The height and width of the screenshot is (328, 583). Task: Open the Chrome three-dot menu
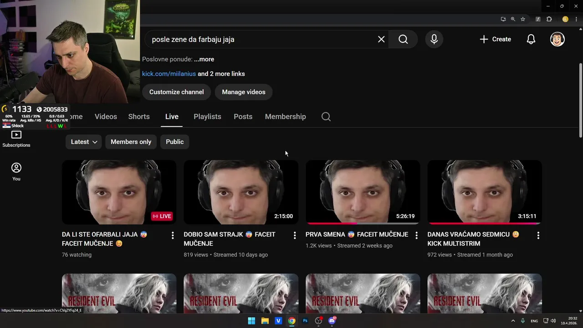[576, 19]
